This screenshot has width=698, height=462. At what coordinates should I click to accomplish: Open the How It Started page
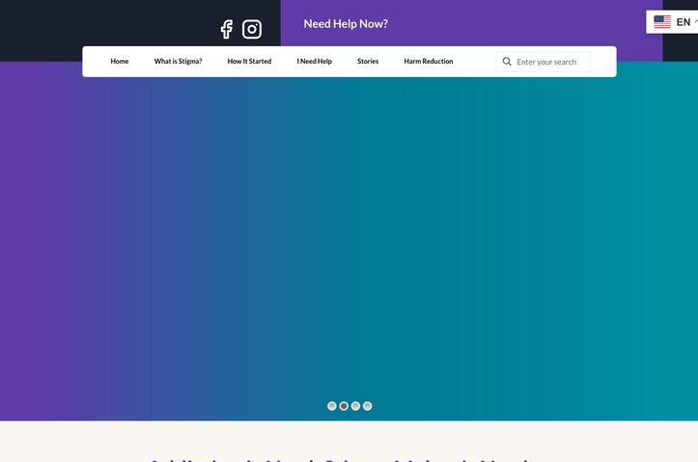(x=249, y=62)
